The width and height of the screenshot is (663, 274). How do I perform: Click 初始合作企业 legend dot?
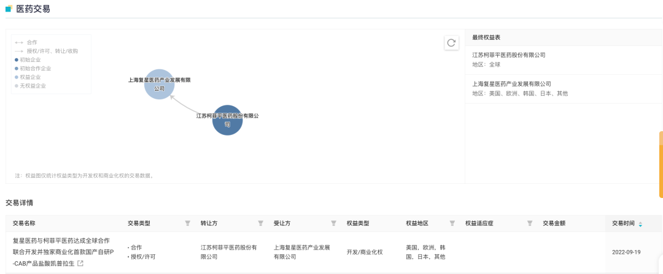(x=17, y=69)
